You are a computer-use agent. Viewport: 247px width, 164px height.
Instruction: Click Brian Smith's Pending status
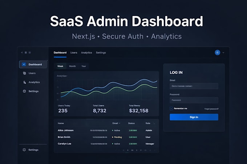pos(117,137)
